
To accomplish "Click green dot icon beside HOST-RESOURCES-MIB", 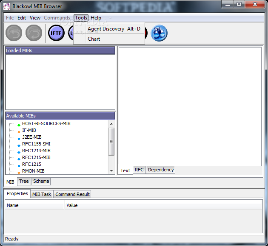I will click(19, 125).
